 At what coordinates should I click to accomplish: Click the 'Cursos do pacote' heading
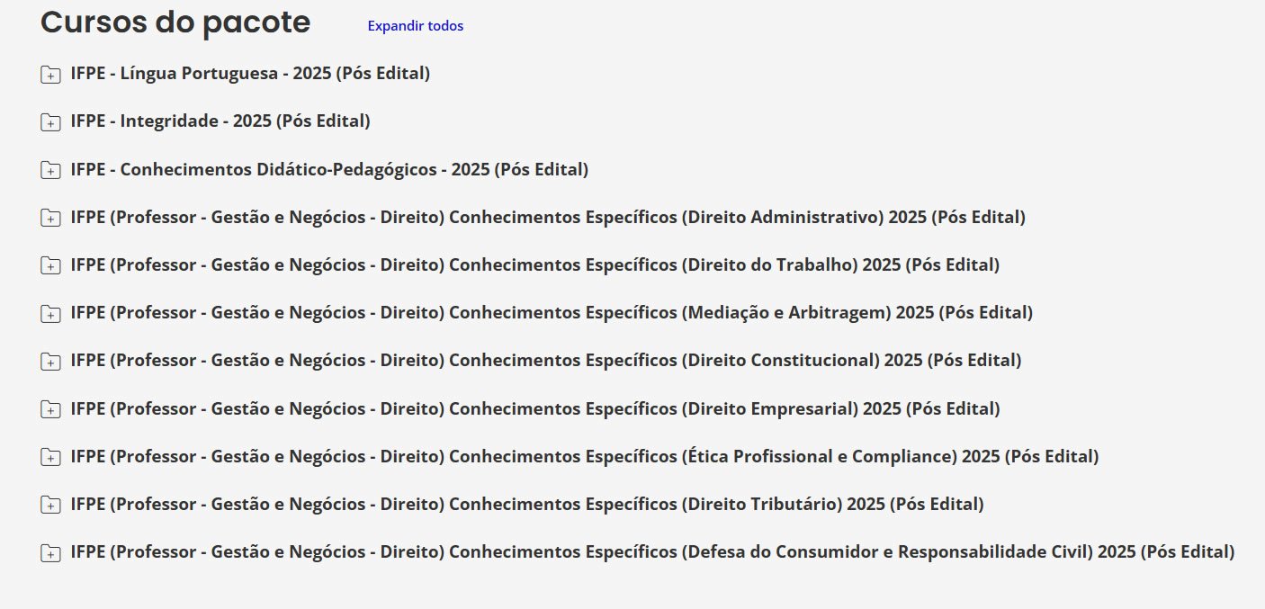(175, 22)
